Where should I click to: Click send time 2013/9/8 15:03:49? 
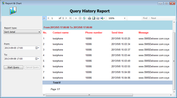click(121, 61)
